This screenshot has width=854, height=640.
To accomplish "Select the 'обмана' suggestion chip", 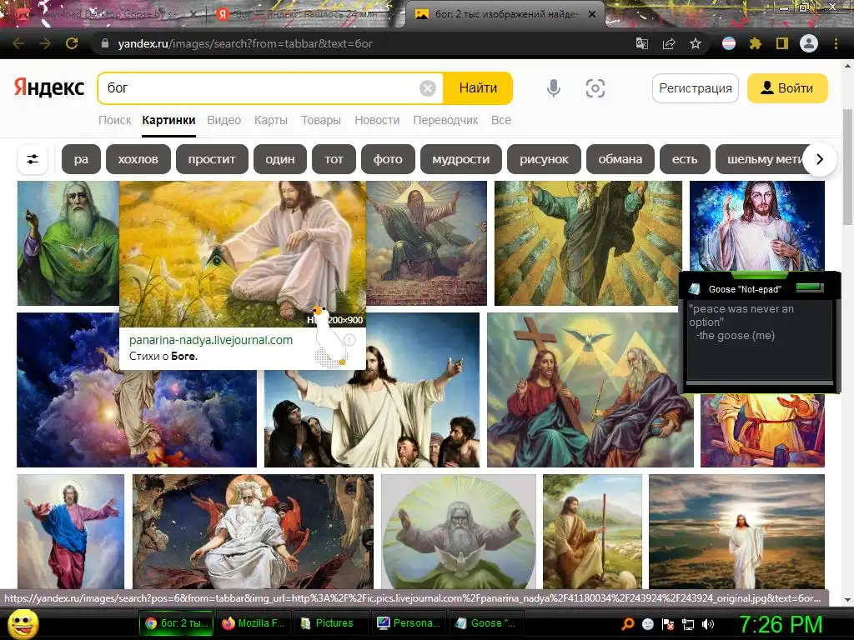I will pyautogui.click(x=620, y=159).
